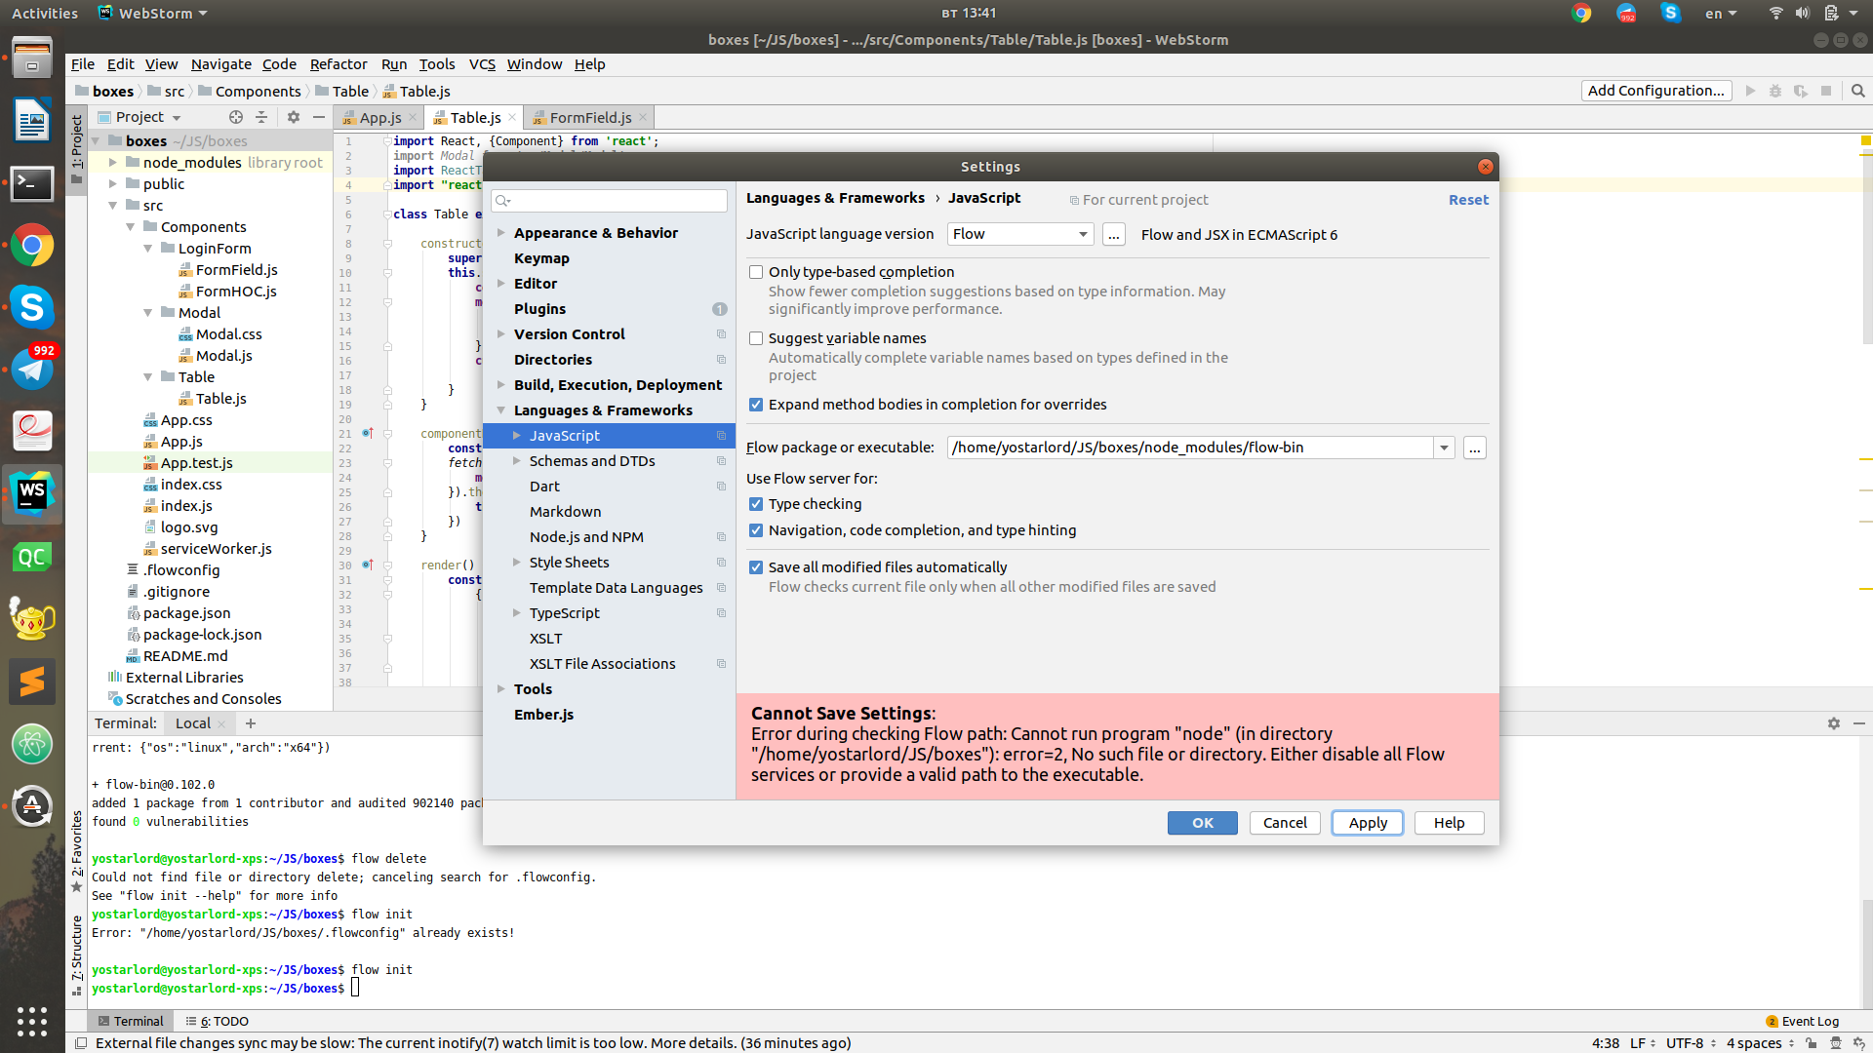
Task: Show applications grid in the dock
Action: (x=32, y=1021)
